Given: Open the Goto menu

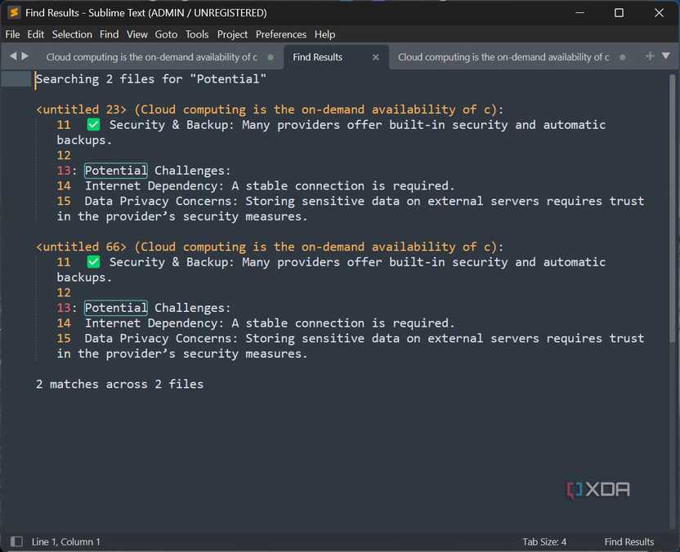Looking at the screenshot, I should (x=166, y=34).
